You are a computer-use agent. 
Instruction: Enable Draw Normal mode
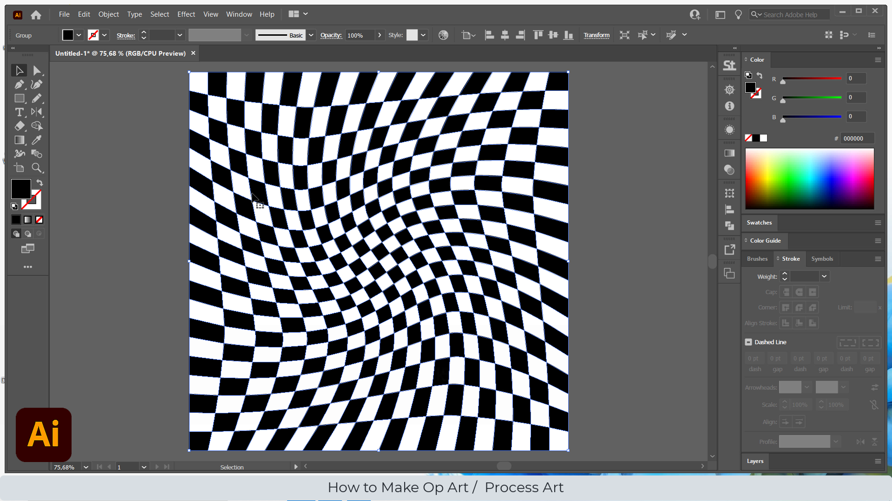pos(16,234)
